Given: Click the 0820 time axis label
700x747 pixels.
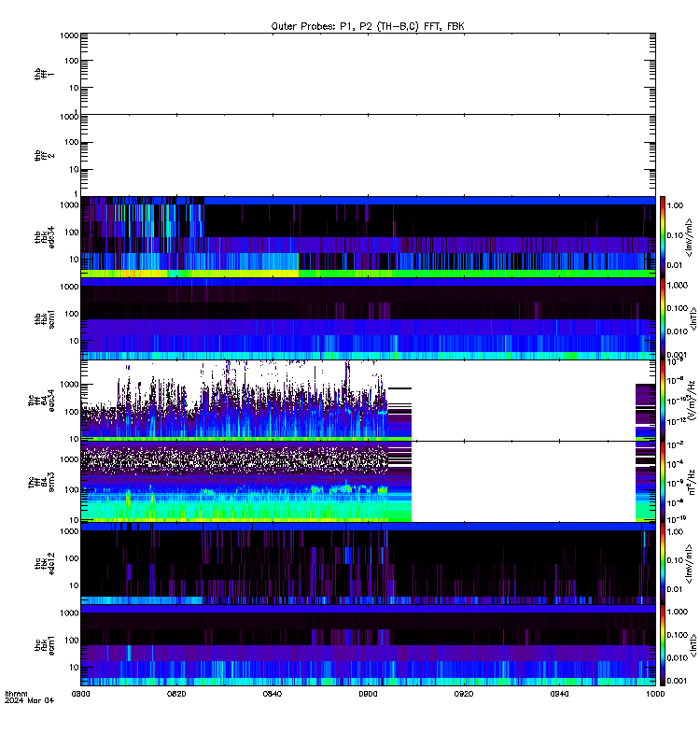Looking at the screenshot, I should [x=176, y=694].
